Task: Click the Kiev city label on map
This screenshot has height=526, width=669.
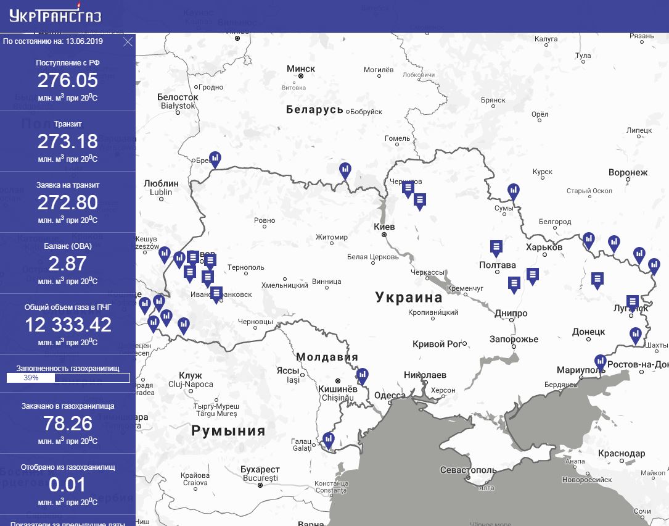Action: pyautogui.click(x=384, y=227)
